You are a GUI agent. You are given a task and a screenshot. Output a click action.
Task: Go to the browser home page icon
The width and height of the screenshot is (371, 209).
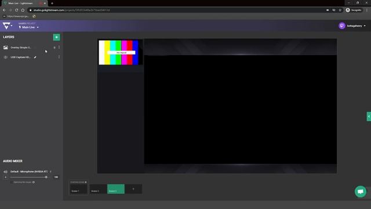click(23, 10)
